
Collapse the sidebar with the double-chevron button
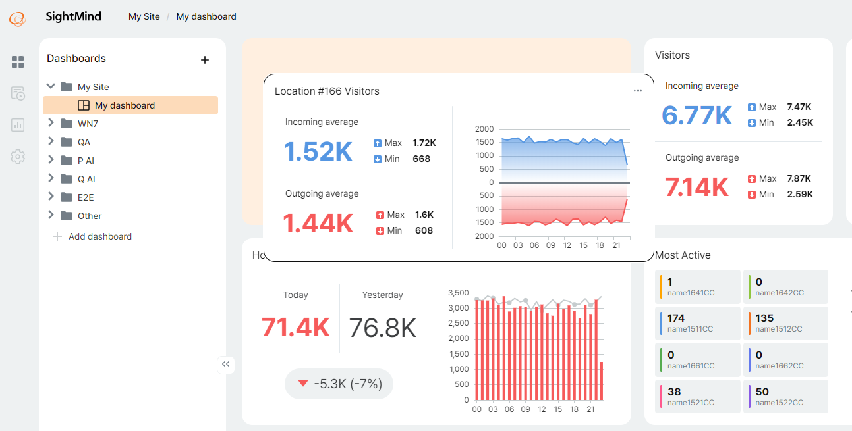226,365
